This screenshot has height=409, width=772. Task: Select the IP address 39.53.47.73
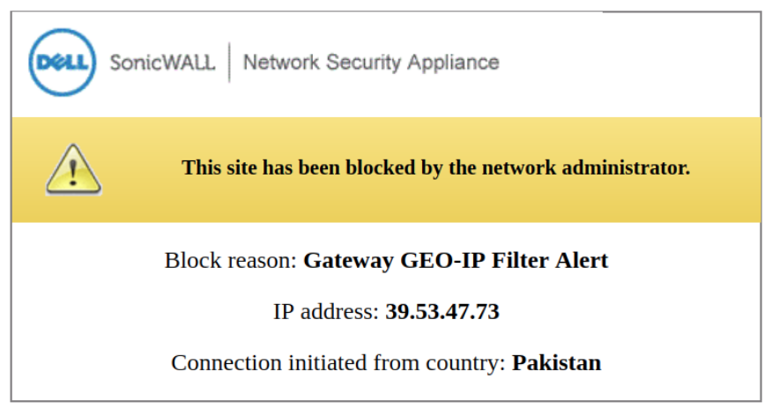(x=442, y=311)
